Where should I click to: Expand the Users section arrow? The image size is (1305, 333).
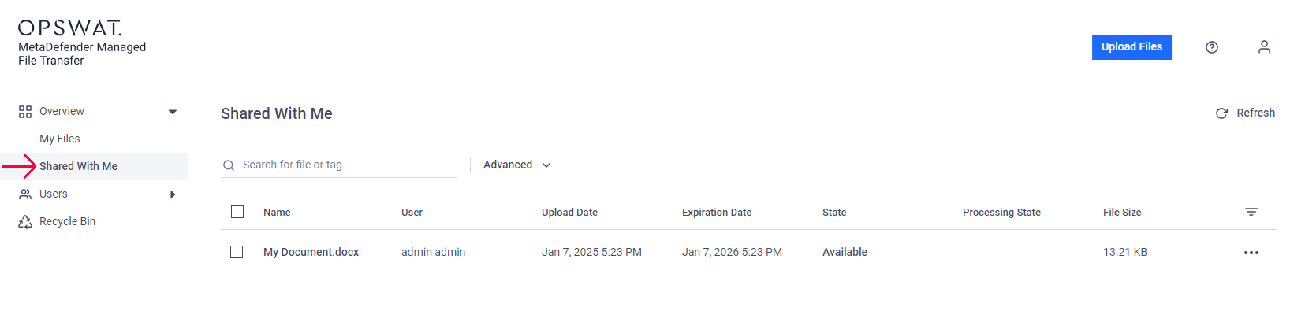tap(173, 194)
